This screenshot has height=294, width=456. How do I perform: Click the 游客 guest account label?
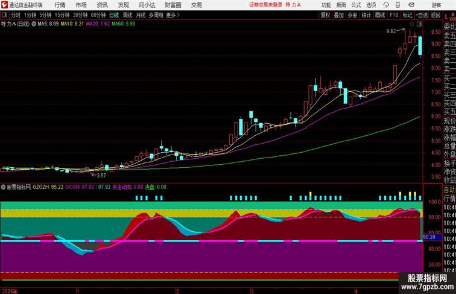(x=436, y=5)
